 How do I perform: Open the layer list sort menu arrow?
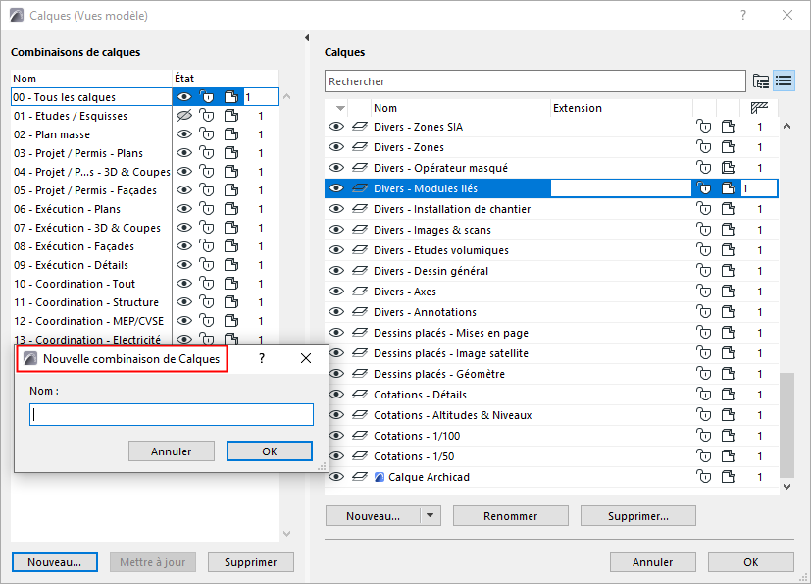pos(340,108)
